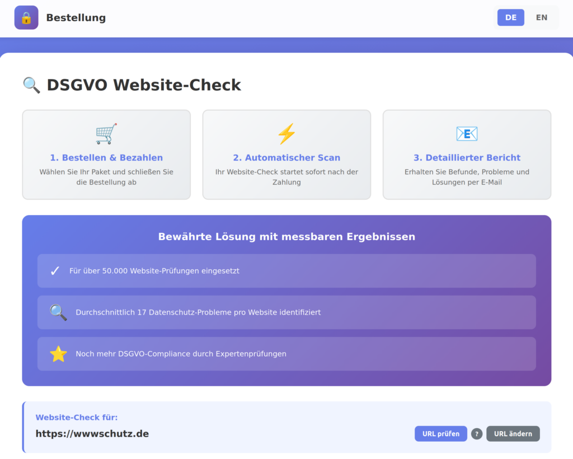The width and height of the screenshot is (573, 459).
Task: Switch language to DE
Action: (510, 17)
